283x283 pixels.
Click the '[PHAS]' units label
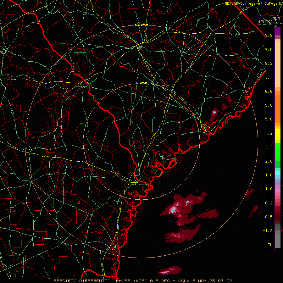pos(266,22)
